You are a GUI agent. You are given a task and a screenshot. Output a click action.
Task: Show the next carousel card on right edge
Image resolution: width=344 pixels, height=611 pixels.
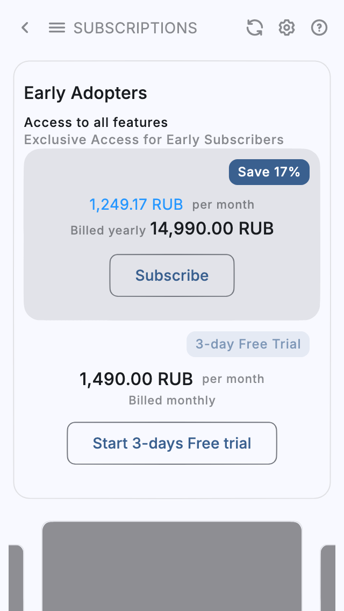tap(329, 578)
